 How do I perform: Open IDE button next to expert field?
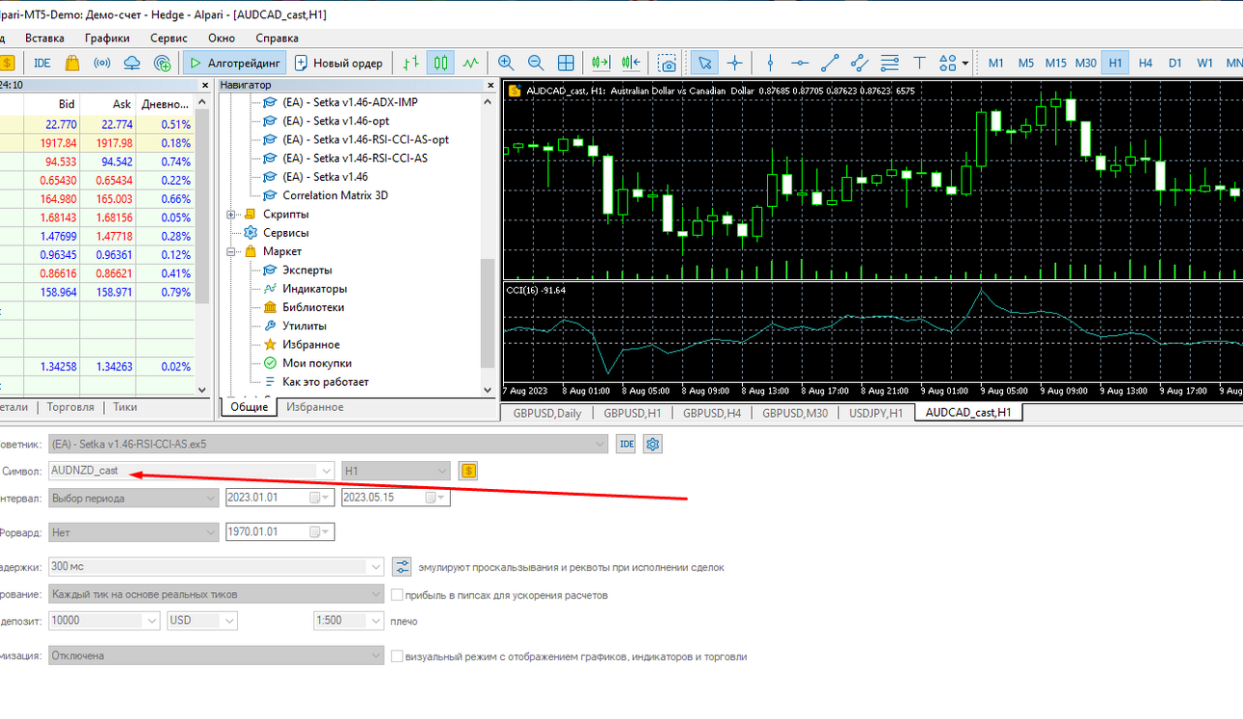tap(625, 444)
